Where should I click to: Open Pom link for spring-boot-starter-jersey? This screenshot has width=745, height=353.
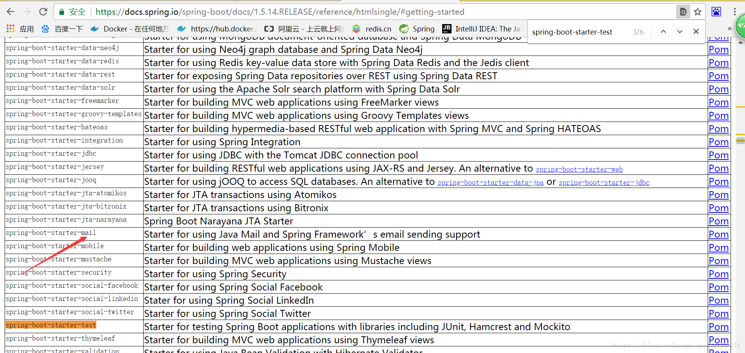(719, 169)
